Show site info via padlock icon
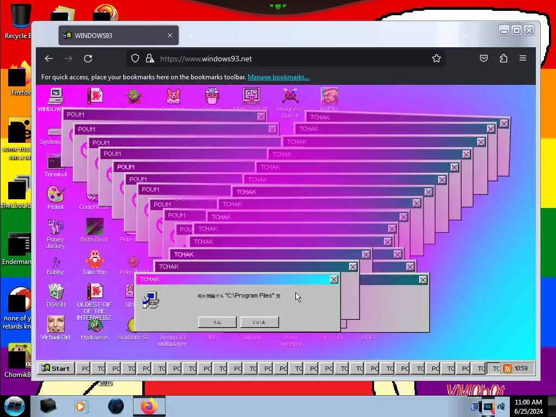The height and width of the screenshot is (417, 556). pyautogui.click(x=150, y=59)
